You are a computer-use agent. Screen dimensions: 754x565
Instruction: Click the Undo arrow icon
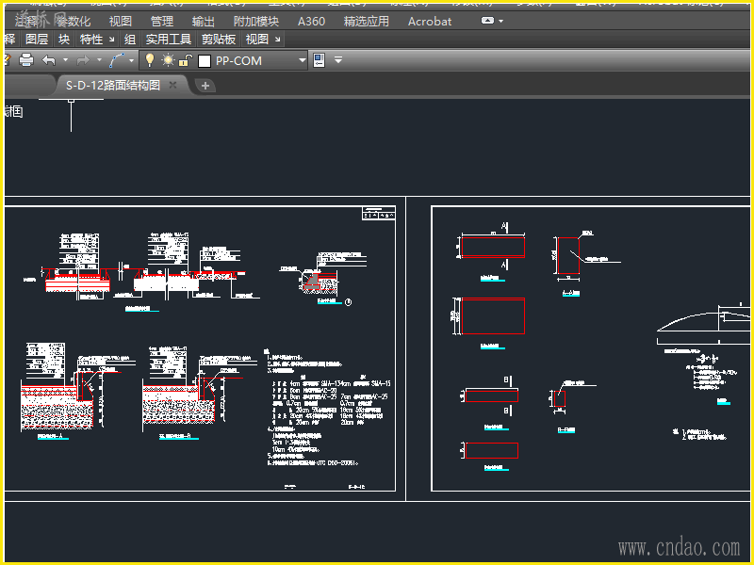tap(49, 60)
